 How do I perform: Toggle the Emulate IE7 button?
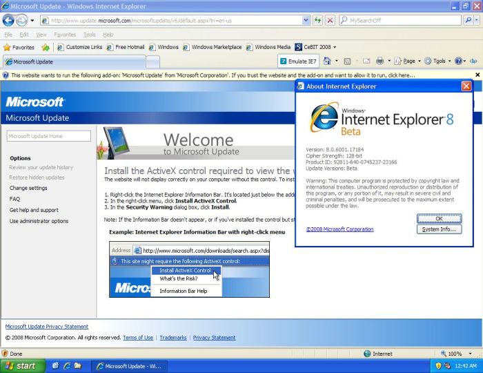pyautogui.click(x=298, y=61)
